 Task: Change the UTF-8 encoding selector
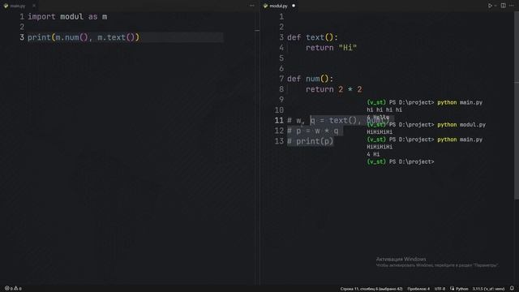440,289
